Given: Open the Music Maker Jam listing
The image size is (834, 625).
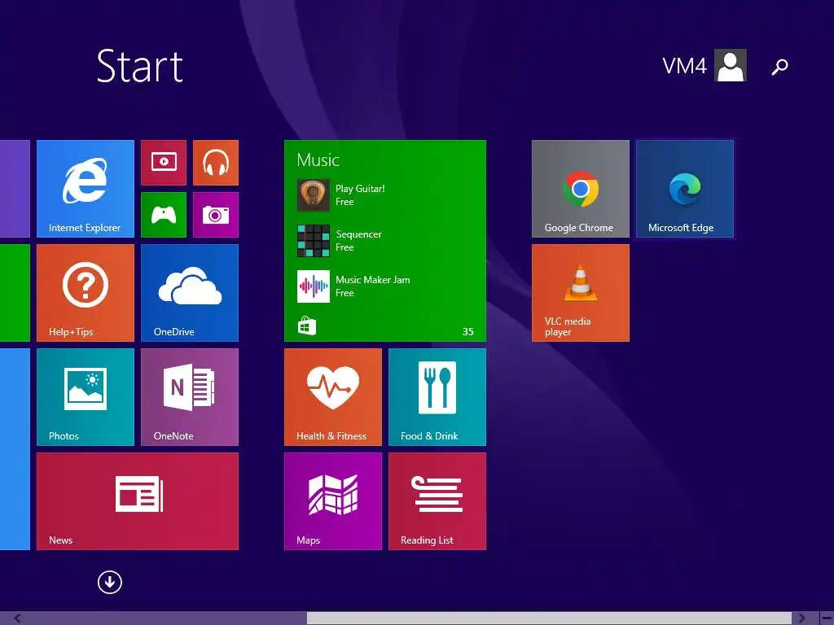Looking at the screenshot, I should point(372,286).
